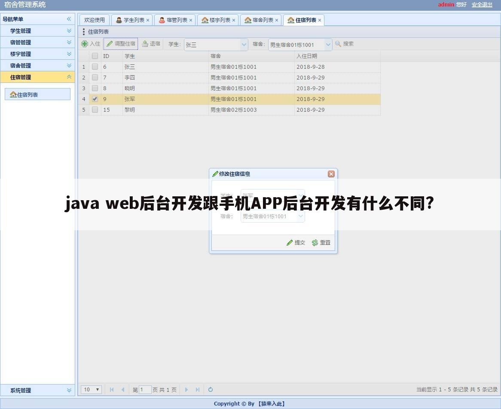The image size is (501, 409).
Task: Collapse the 住宿管理 menu section
Action: coord(69,77)
